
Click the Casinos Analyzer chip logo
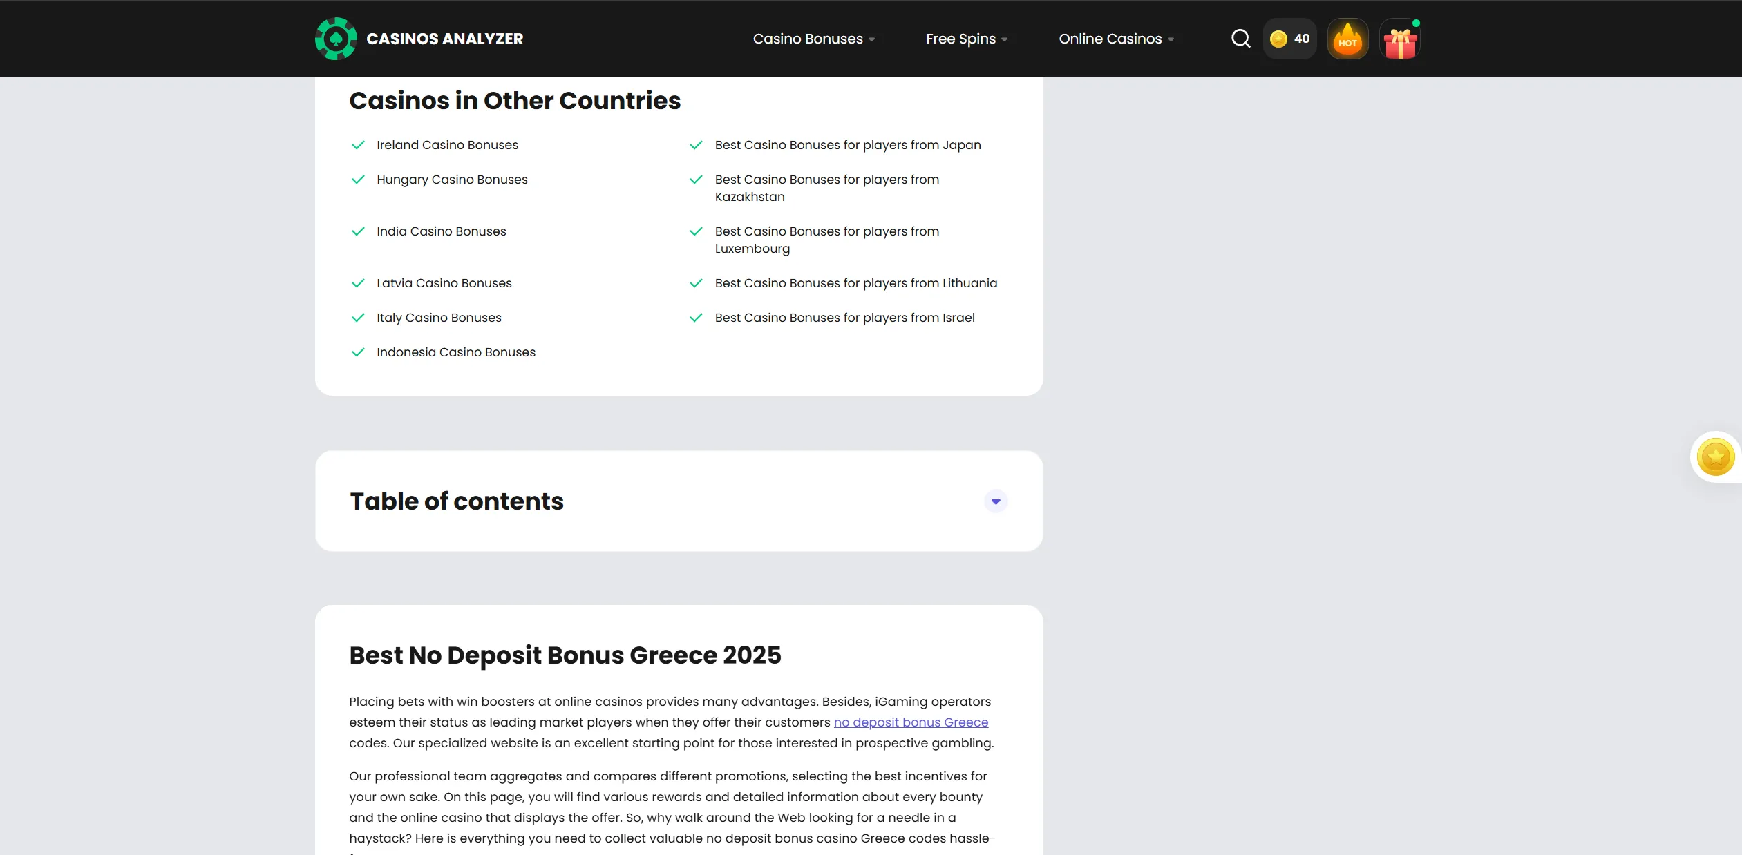click(336, 39)
